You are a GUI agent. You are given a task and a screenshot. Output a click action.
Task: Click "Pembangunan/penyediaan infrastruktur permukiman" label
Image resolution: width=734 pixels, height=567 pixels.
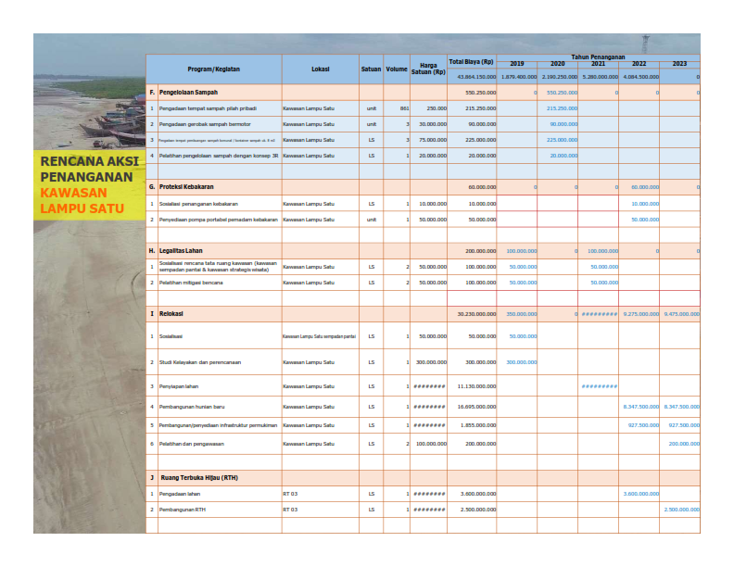click(218, 425)
